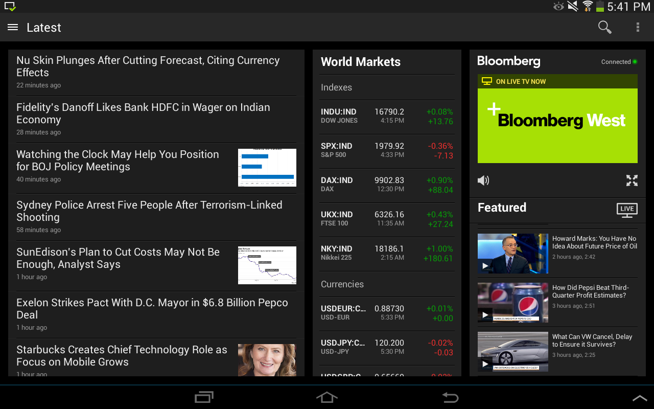Open What Can VW Cancel video title
The height and width of the screenshot is (409, 654).
point(592,340)
